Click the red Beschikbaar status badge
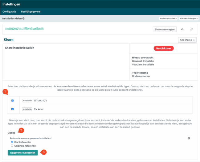Screen dimensions: 200x162 [163, 48]
